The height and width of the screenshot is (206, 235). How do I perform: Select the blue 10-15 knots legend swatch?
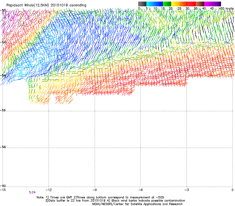(159, 4)
